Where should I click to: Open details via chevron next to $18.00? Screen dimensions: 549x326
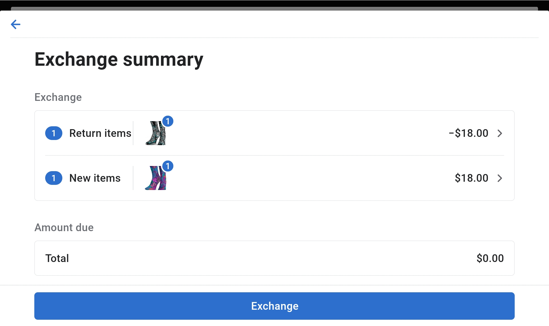[x=500, y=178]
